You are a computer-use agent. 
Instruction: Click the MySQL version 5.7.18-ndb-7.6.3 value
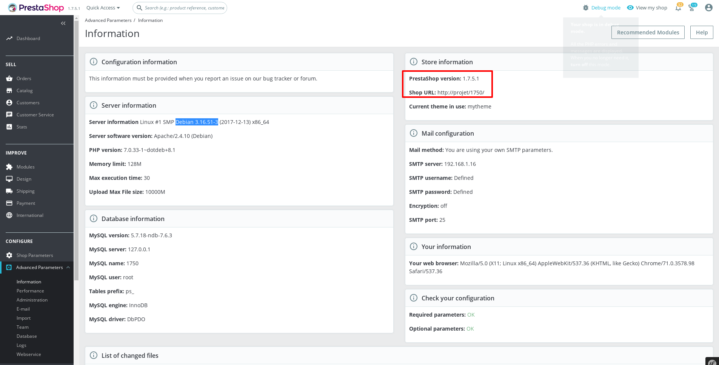click(x=151, y=235)
